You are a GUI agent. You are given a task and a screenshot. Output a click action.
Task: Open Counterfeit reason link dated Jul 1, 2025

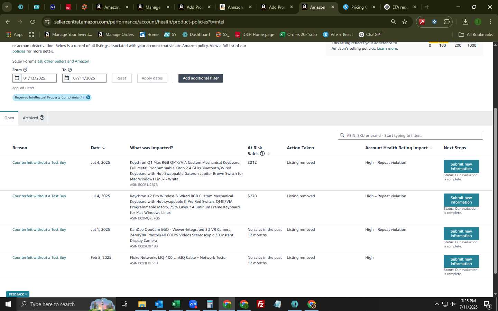[39, 229]
